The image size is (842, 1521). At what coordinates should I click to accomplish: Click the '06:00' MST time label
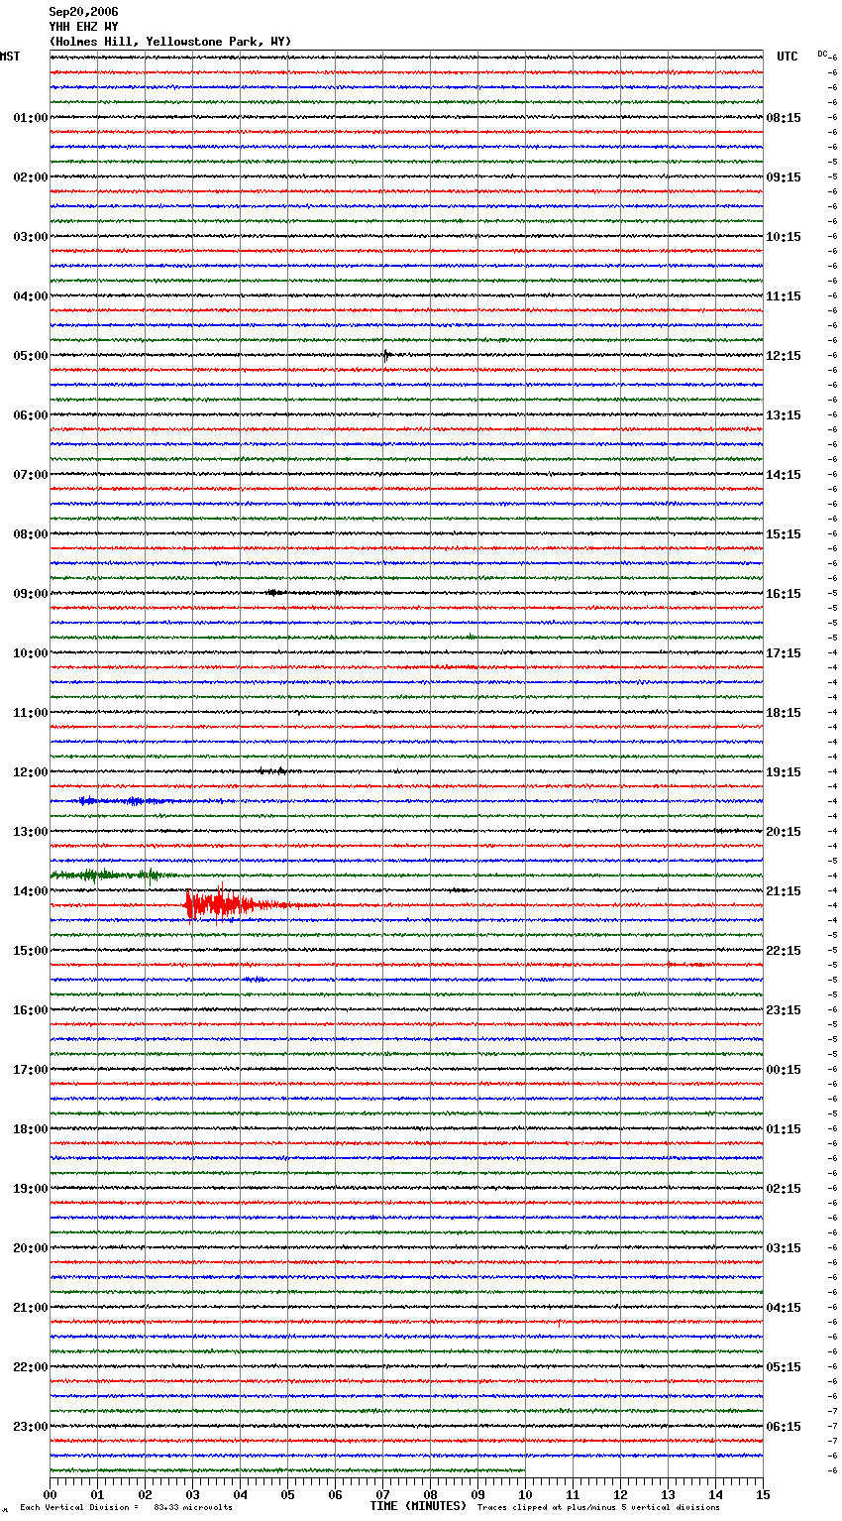coord(31,415)
